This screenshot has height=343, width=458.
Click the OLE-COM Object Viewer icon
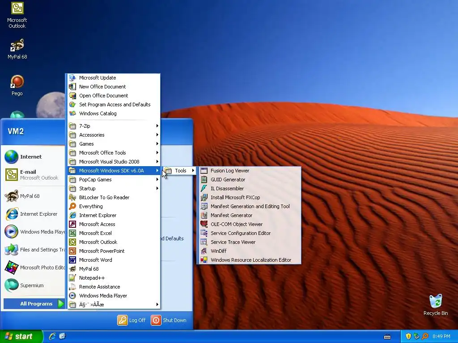click(x=204, y=224)
